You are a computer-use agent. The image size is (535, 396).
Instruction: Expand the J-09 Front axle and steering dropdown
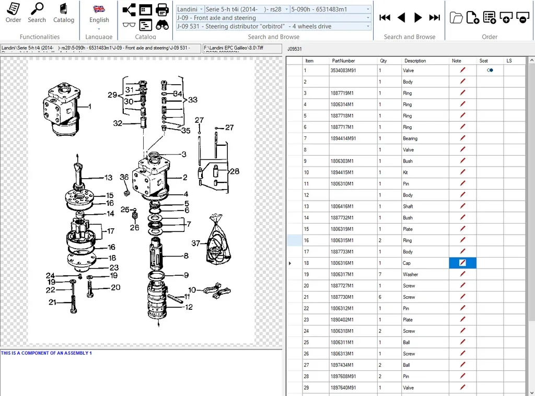coord(368,18)
